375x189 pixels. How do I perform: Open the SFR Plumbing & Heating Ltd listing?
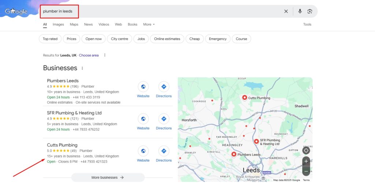tap(74, 113)
